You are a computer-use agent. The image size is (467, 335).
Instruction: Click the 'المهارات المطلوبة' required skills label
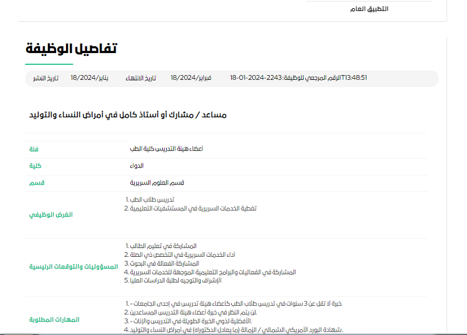(x=54, y=320)
